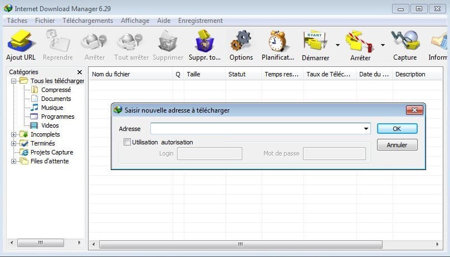Click into the Adresse input field
Image resolution: width=450 pixels, height=257 pixels.
(256, 129)
